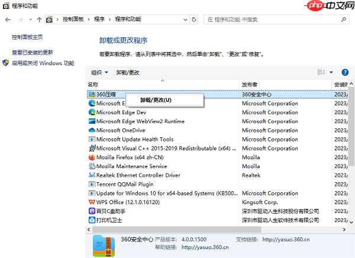This screenshot has height=258, width=355.
Task: Click the vertical scrollbar up arrow
Action: (351, 83)
